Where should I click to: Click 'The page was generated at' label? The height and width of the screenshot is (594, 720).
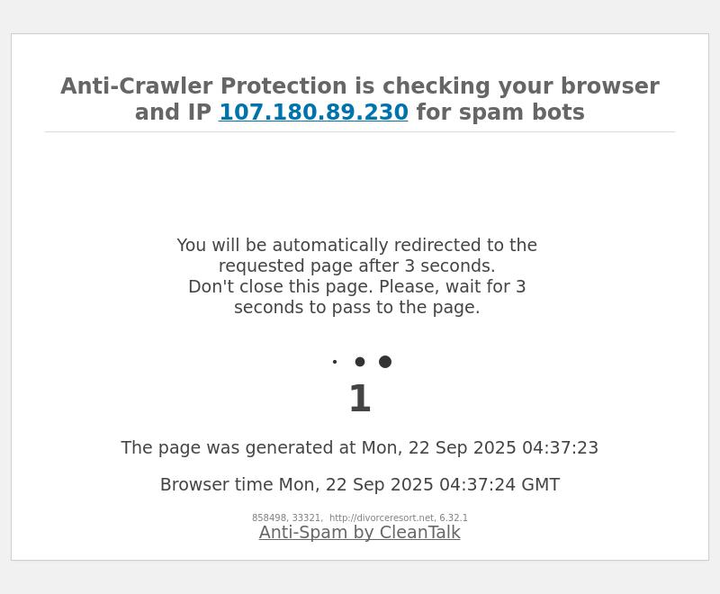click(239, 448)
